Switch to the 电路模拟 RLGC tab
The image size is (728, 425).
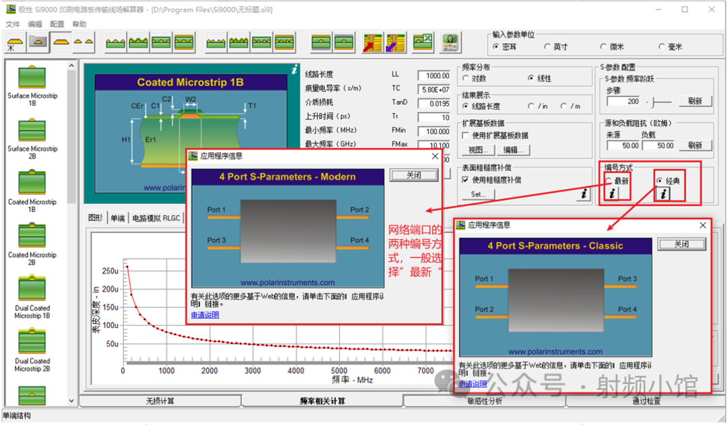tap(156, 218)
